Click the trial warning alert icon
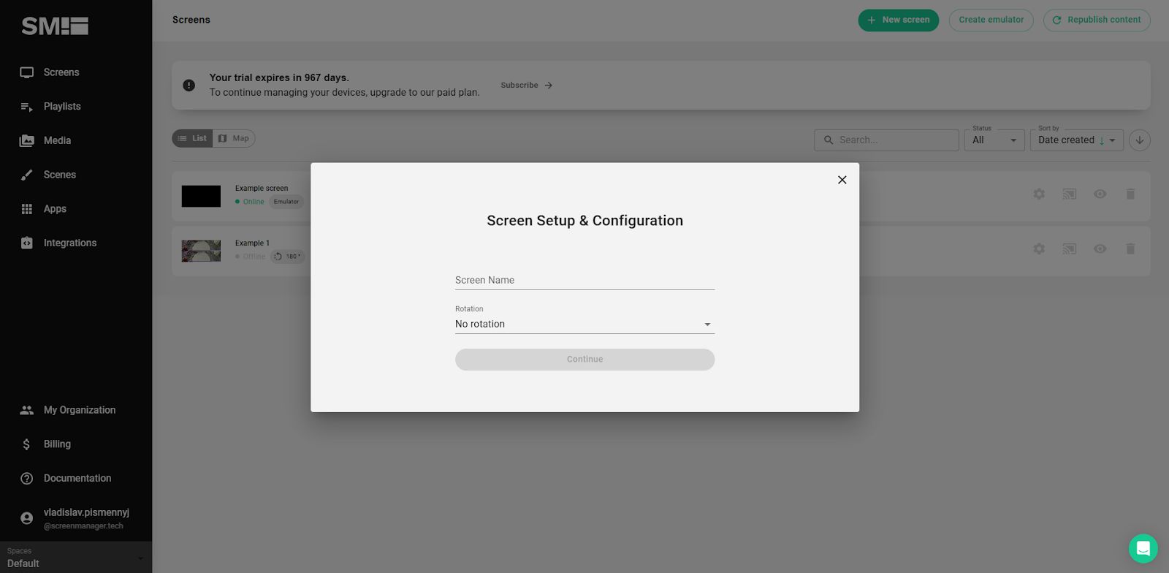 [x=189, y=86]
